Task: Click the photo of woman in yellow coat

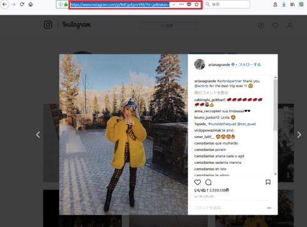Action: (x=123, y=134)
